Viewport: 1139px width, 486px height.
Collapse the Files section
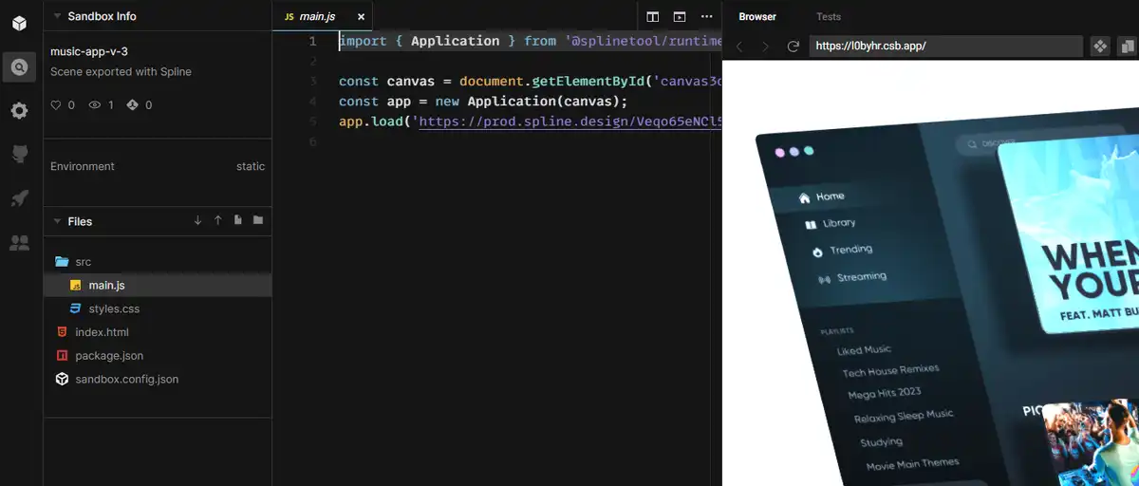point(57,221)
